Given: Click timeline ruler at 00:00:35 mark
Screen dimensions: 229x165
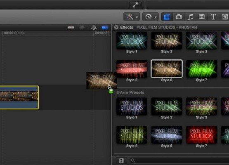Looking at the screenshot, I should [x=102, y=33].
